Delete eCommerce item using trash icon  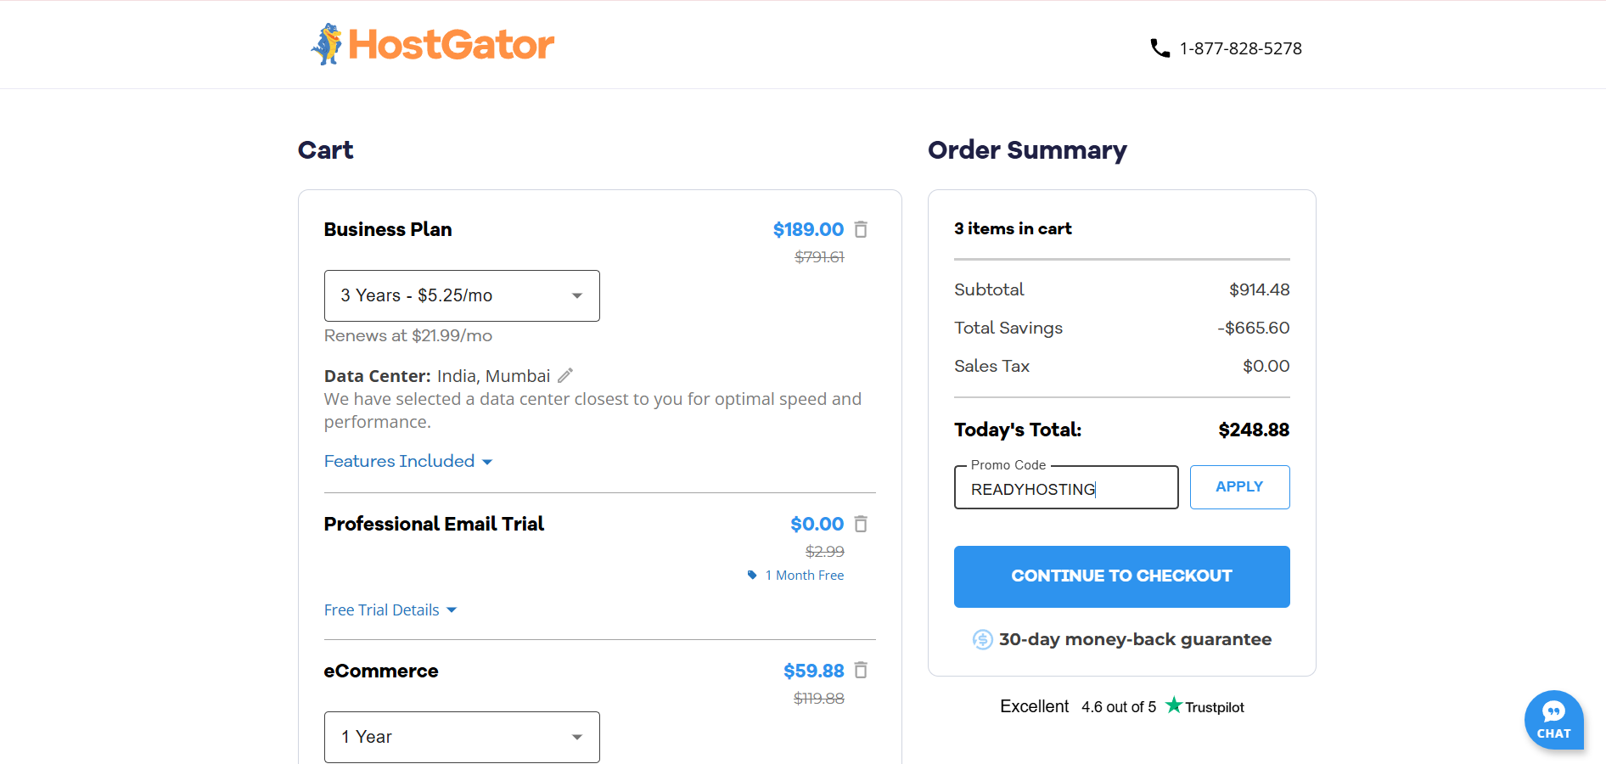(861, 671)
